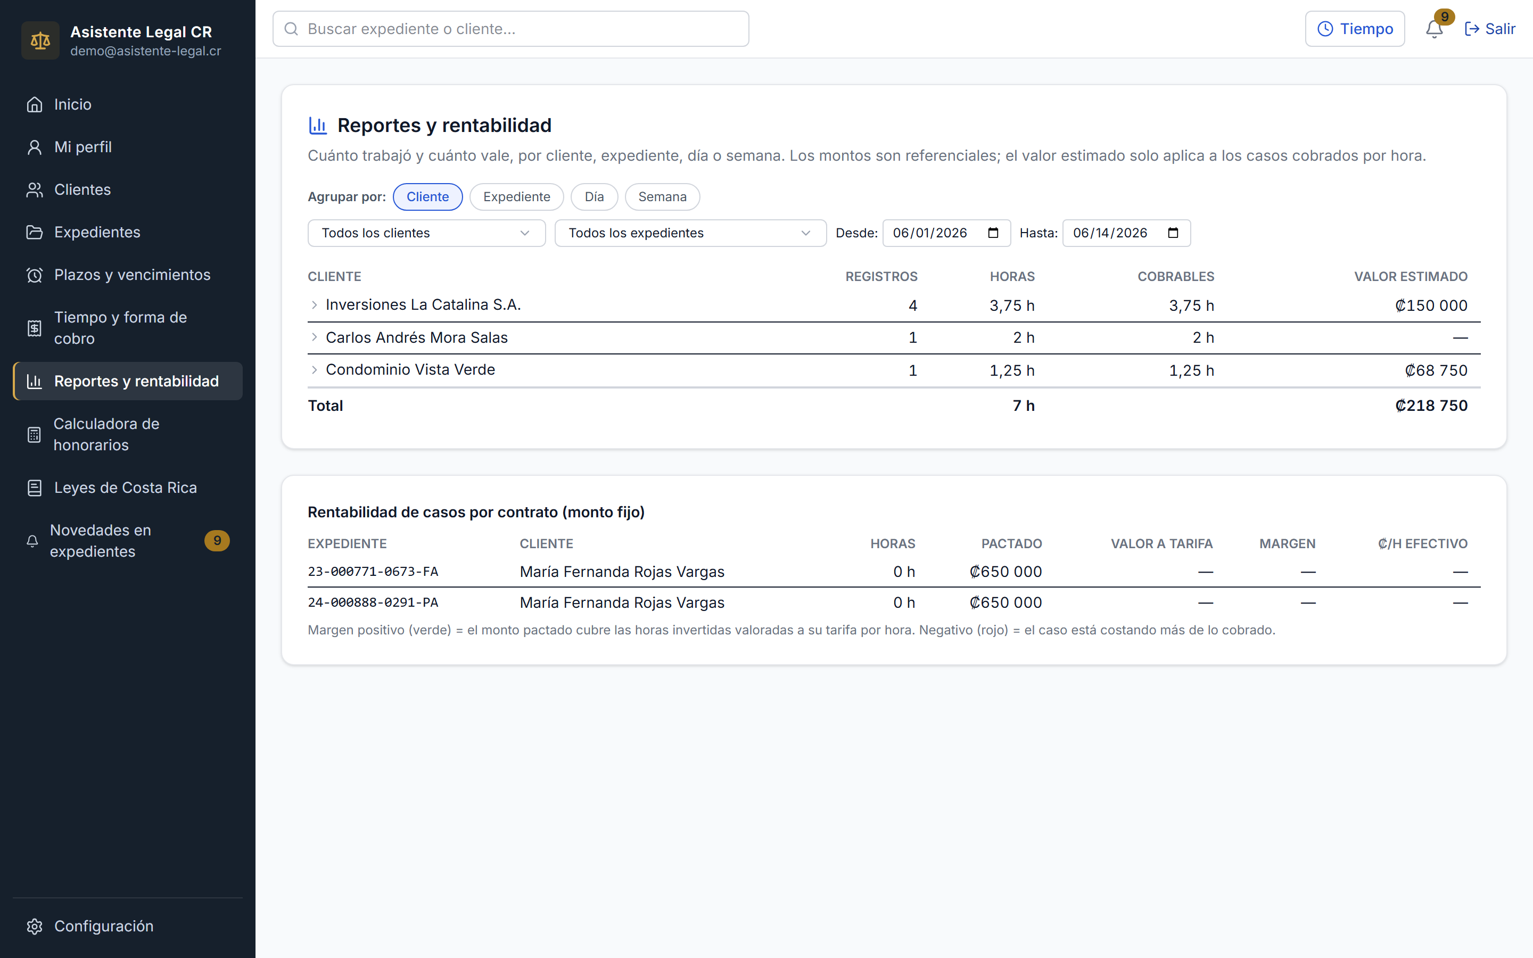The height and width of the screenshot is (958, 1533).
Task: Click the Novedades en expedientes bell icon
Action: click(32, 540)
